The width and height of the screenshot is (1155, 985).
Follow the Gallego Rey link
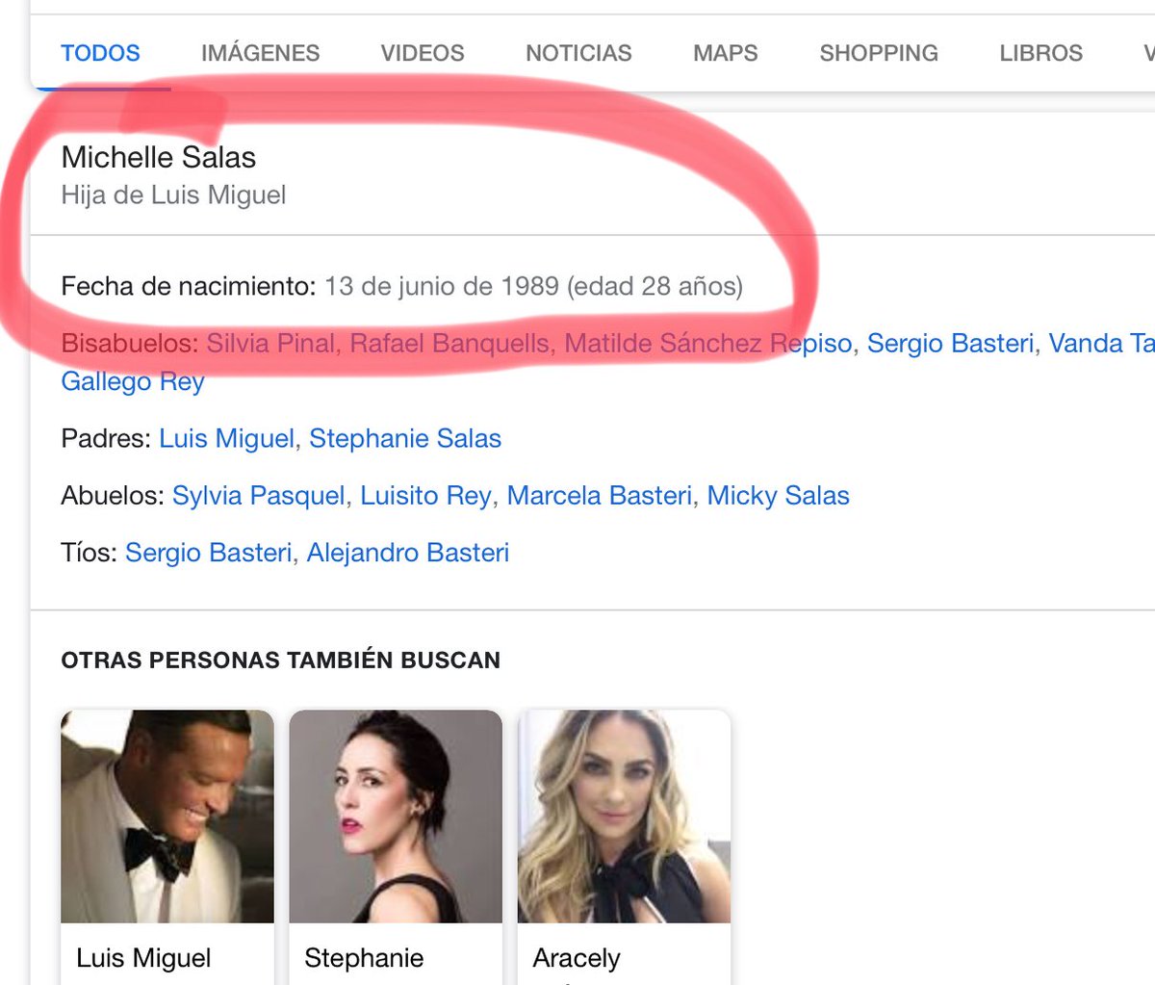(x=133, y=382)
